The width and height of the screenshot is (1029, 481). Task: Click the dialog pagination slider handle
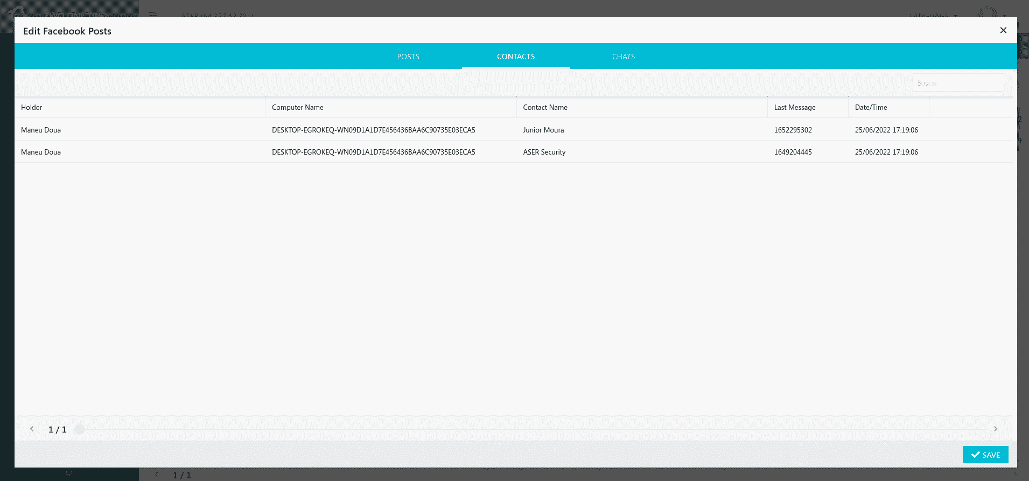tap(80, 429)
